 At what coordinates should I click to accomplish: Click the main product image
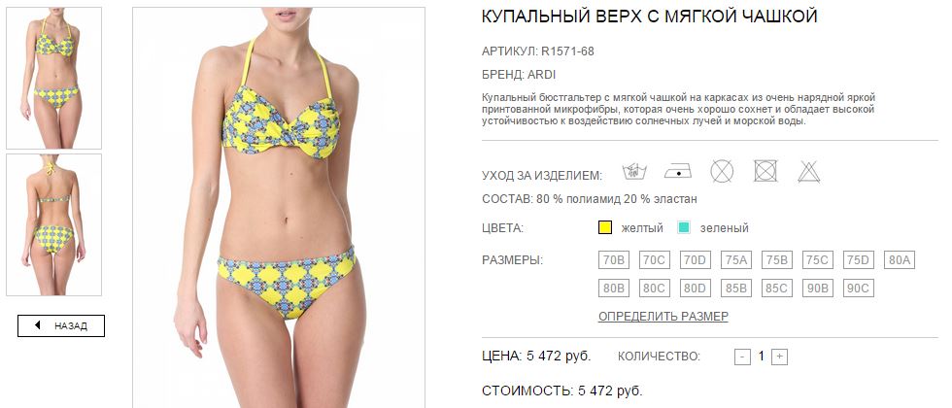click(279, 208)
